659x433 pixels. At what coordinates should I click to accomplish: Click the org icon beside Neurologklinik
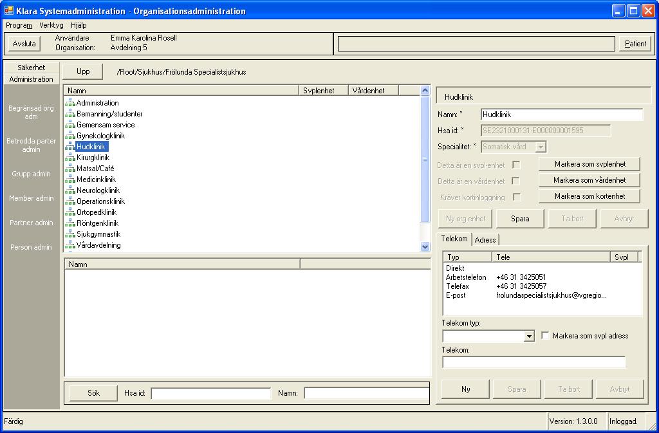pyautogui.click(x=70, y=190)
